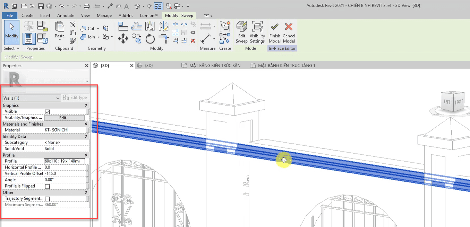
Task: Click Edit... button for Visibility/Graphics
Action: 65,118
